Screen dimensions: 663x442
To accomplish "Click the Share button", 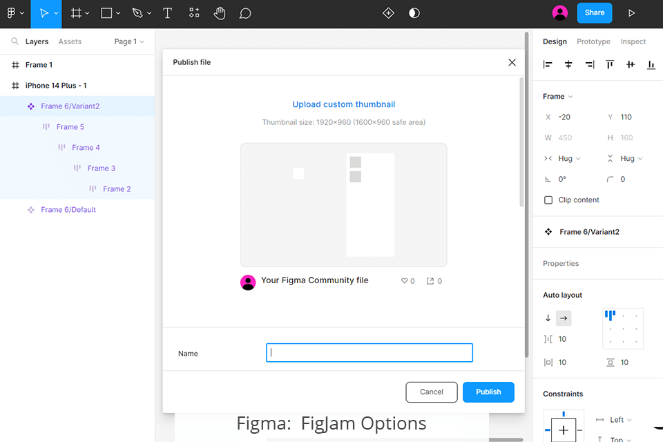I will click(595, 12).
